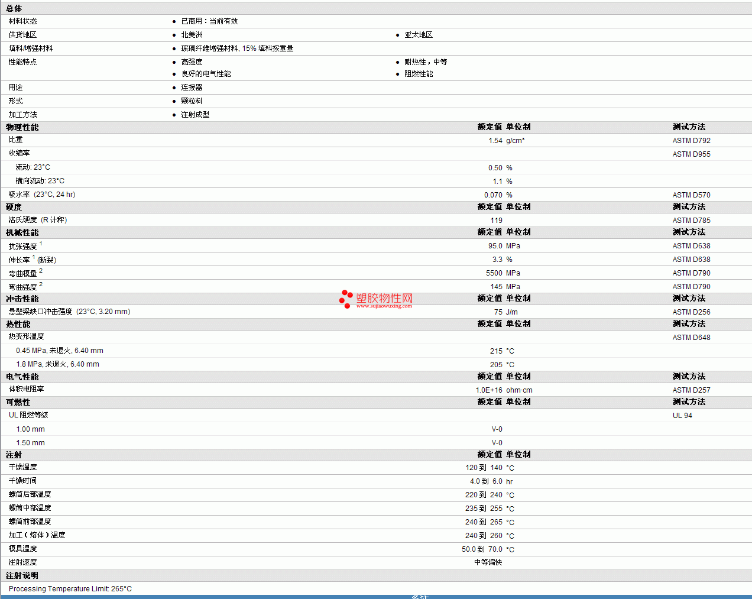
Task: Click the ASTM D785 test method
Action: (x=692, y=221)
